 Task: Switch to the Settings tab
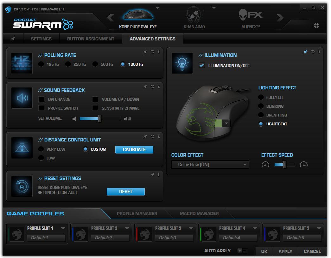[x=41, y=39]
